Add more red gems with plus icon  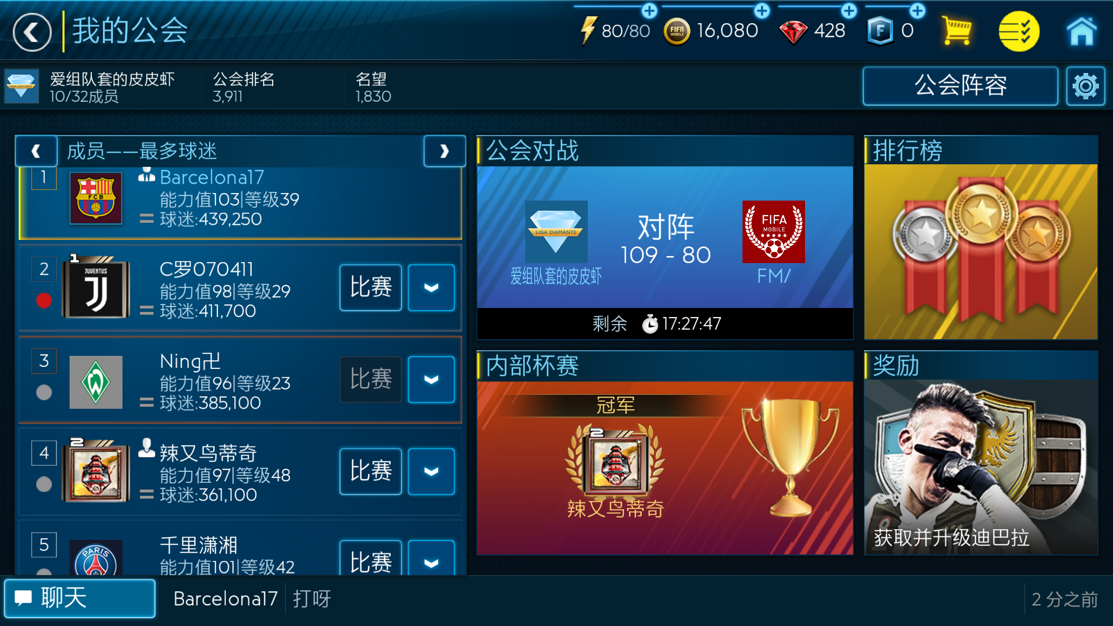849,11
